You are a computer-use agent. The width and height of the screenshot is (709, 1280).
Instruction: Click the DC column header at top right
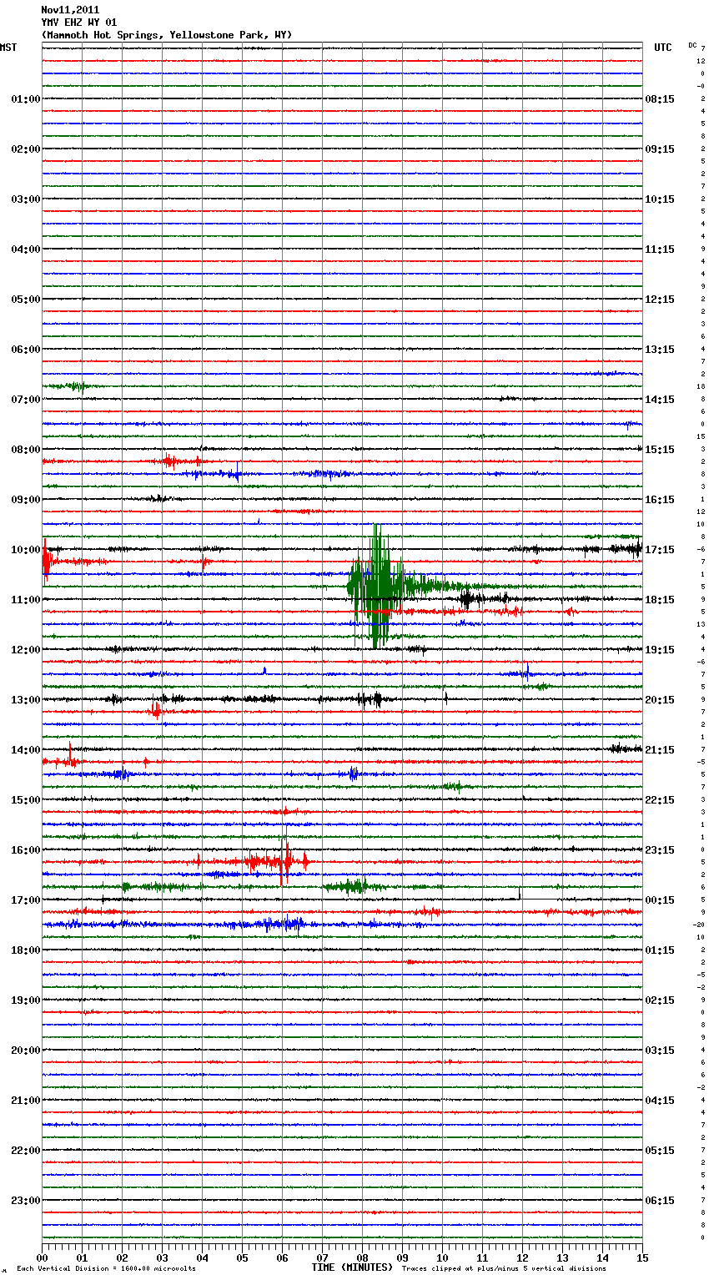[x=692, y=45]
